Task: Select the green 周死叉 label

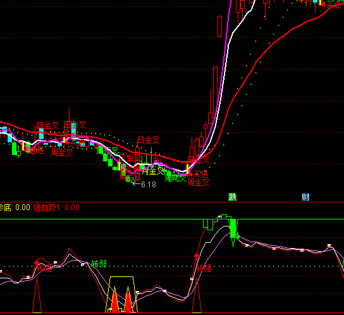Action: [176, 178]
